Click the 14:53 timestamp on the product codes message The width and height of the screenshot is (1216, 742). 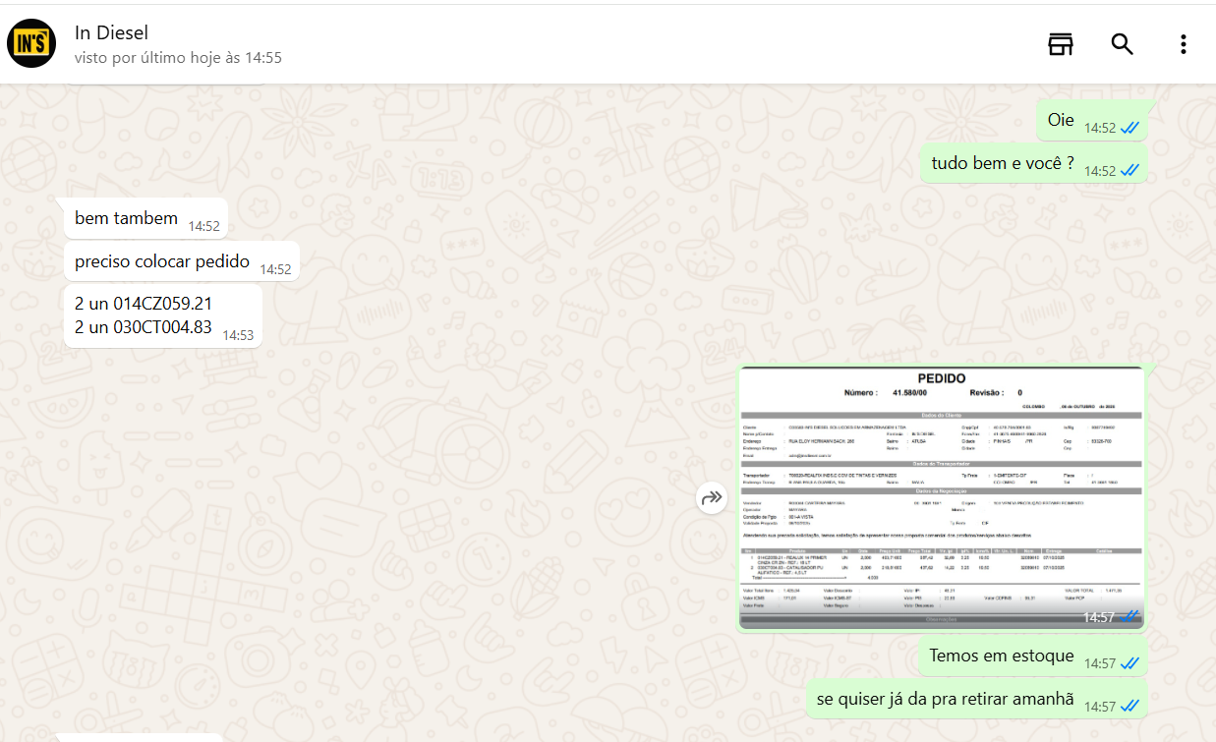tap(238, 335)
